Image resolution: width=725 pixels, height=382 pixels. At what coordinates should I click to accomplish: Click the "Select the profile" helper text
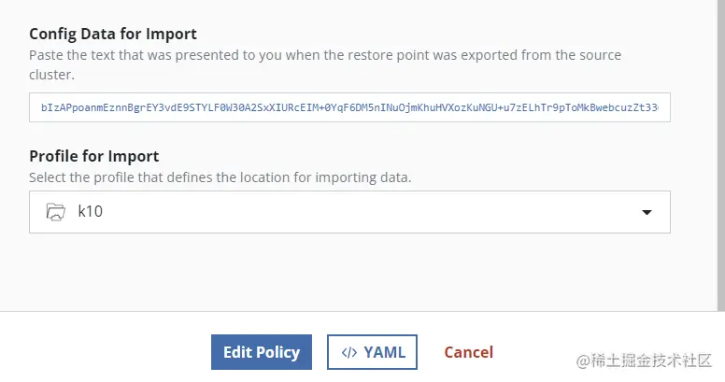pyautogui.click(x=220, y=177)
